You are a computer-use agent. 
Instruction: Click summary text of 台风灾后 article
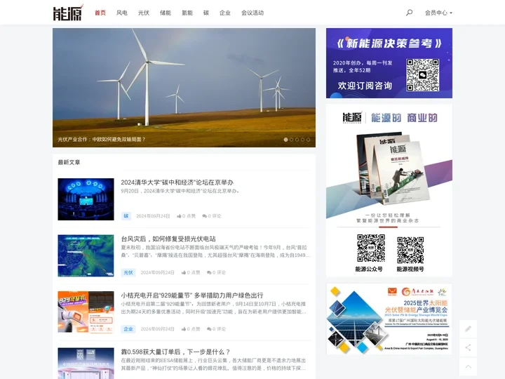[x=215, y=251]
